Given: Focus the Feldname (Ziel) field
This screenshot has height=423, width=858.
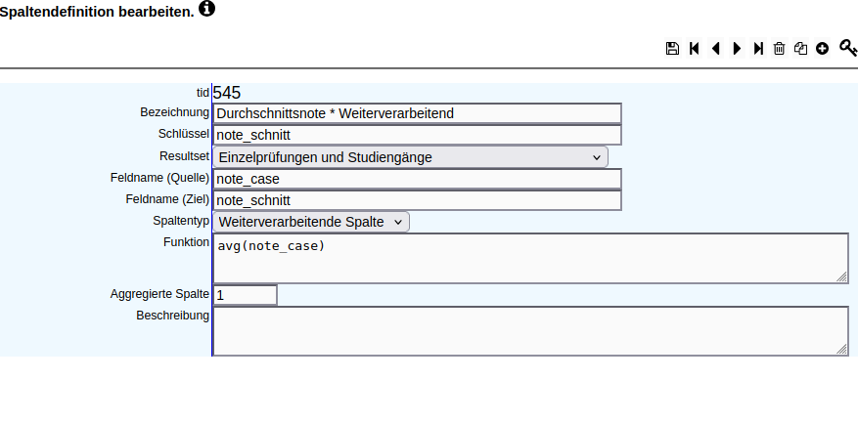Looking at the screenshot, I should [x=417, y=200].
